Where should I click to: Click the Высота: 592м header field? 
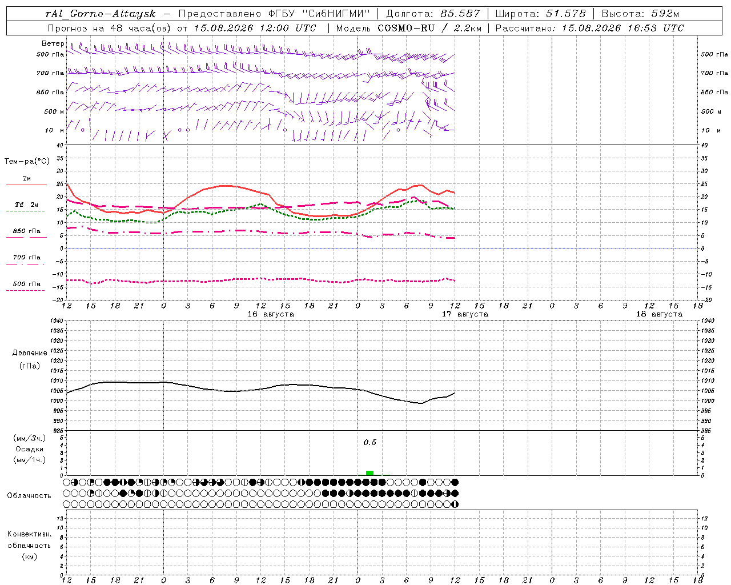(640, 14)
